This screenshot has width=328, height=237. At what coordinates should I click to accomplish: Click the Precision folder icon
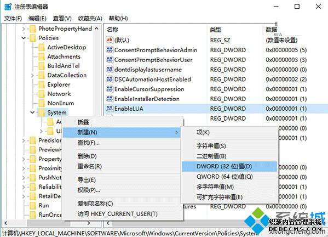coord(33,140)
